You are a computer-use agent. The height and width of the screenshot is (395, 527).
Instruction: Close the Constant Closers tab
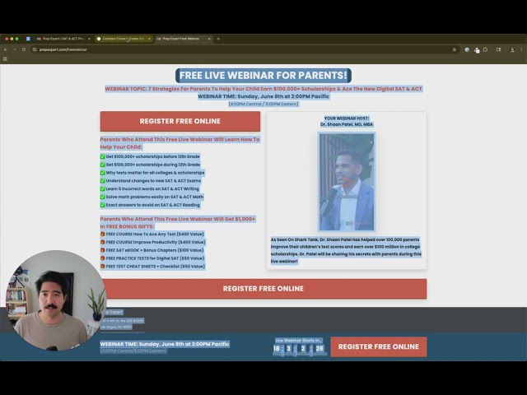coord(149,39)
